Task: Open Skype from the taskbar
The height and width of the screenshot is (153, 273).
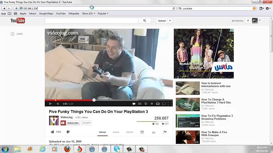Action: click(x=117, y=149)
